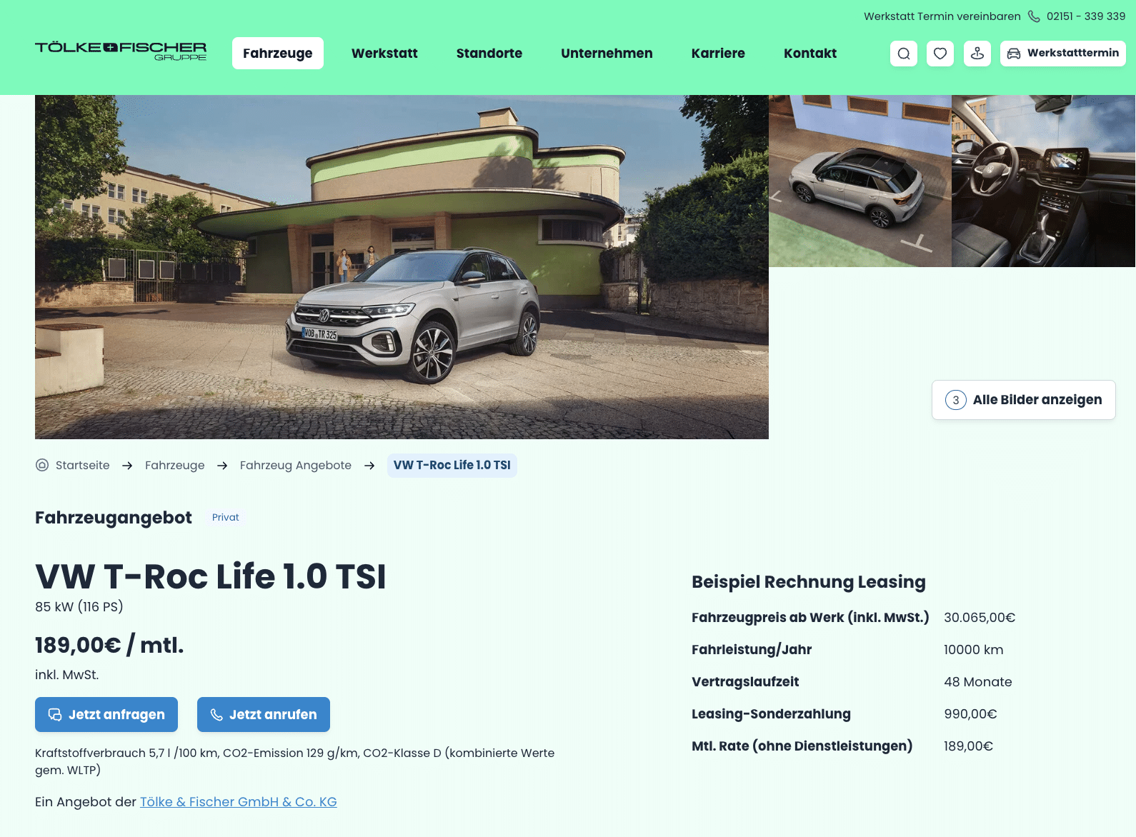Click the Tölke Fischer Gruppe logo
Image resolution: width=1136 pixels, height=837 pixels.
click(121, 51)
